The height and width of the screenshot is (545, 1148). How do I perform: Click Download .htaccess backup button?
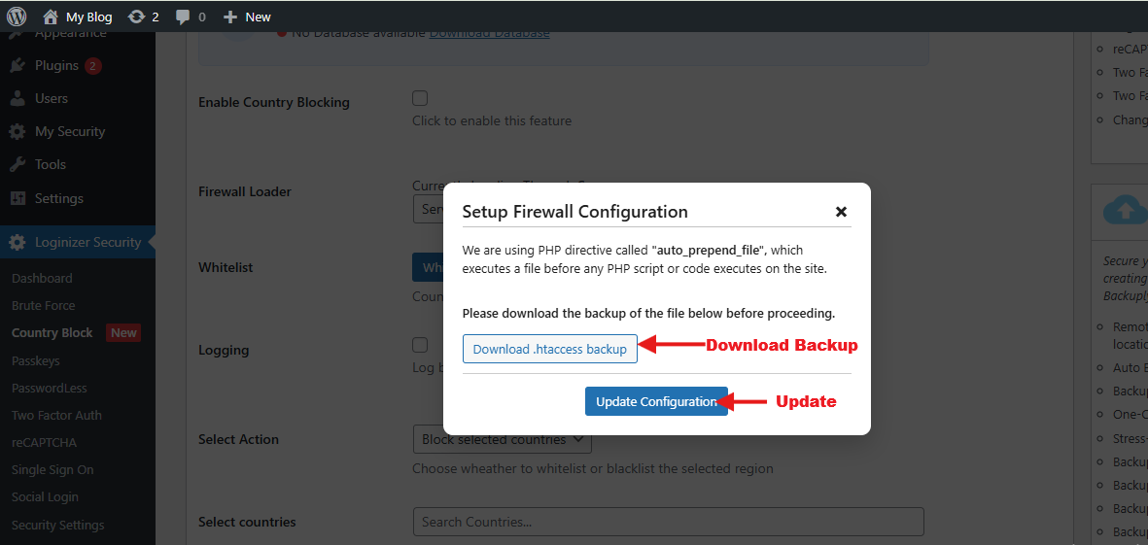[549, 349]
